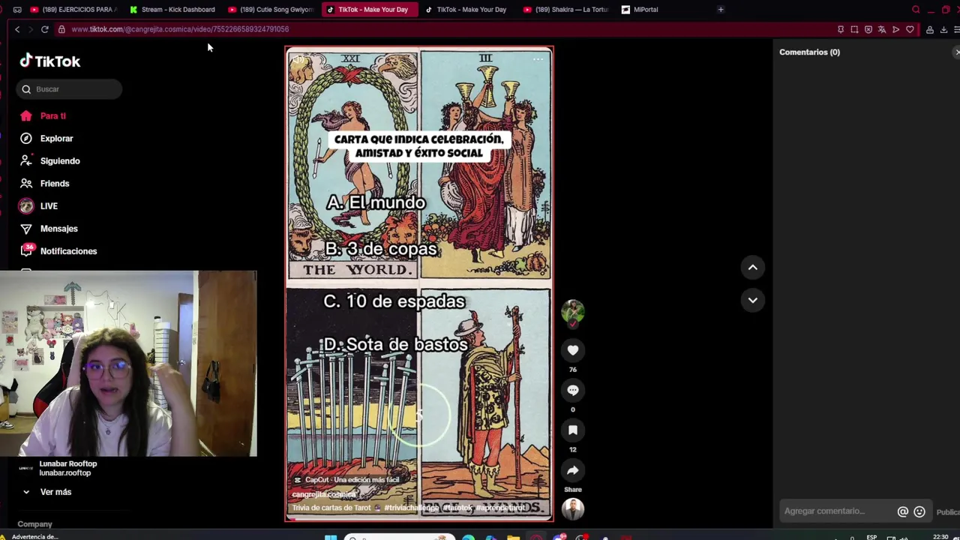Click the #triviachallenge hashtag
This screenshot has height=540, width=960.
point(412,508)
